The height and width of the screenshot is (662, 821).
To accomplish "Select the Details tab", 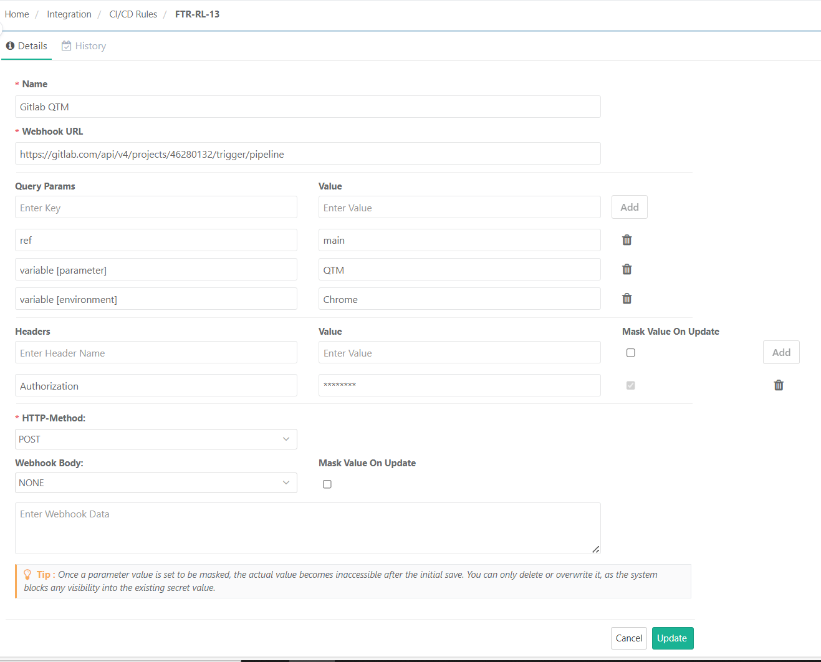I will pos(31,46).
